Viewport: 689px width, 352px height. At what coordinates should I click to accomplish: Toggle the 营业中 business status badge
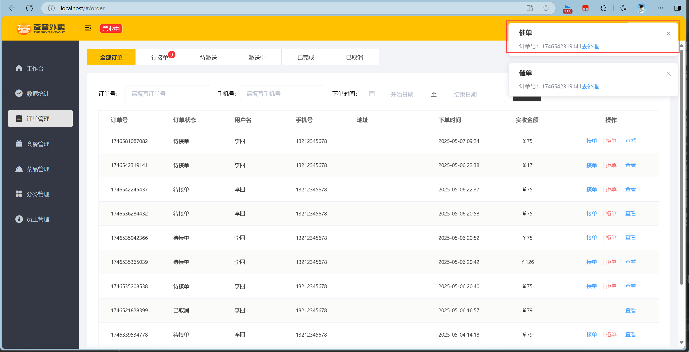pos(111,28)
